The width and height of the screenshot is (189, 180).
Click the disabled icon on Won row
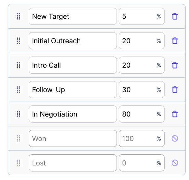(175, 138)
